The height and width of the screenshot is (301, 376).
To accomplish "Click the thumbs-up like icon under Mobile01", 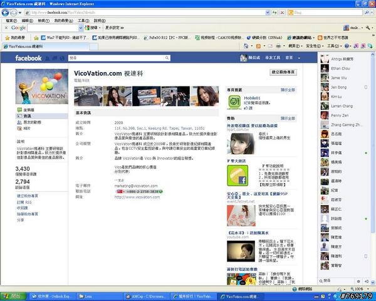I will (x=246, y=108).
